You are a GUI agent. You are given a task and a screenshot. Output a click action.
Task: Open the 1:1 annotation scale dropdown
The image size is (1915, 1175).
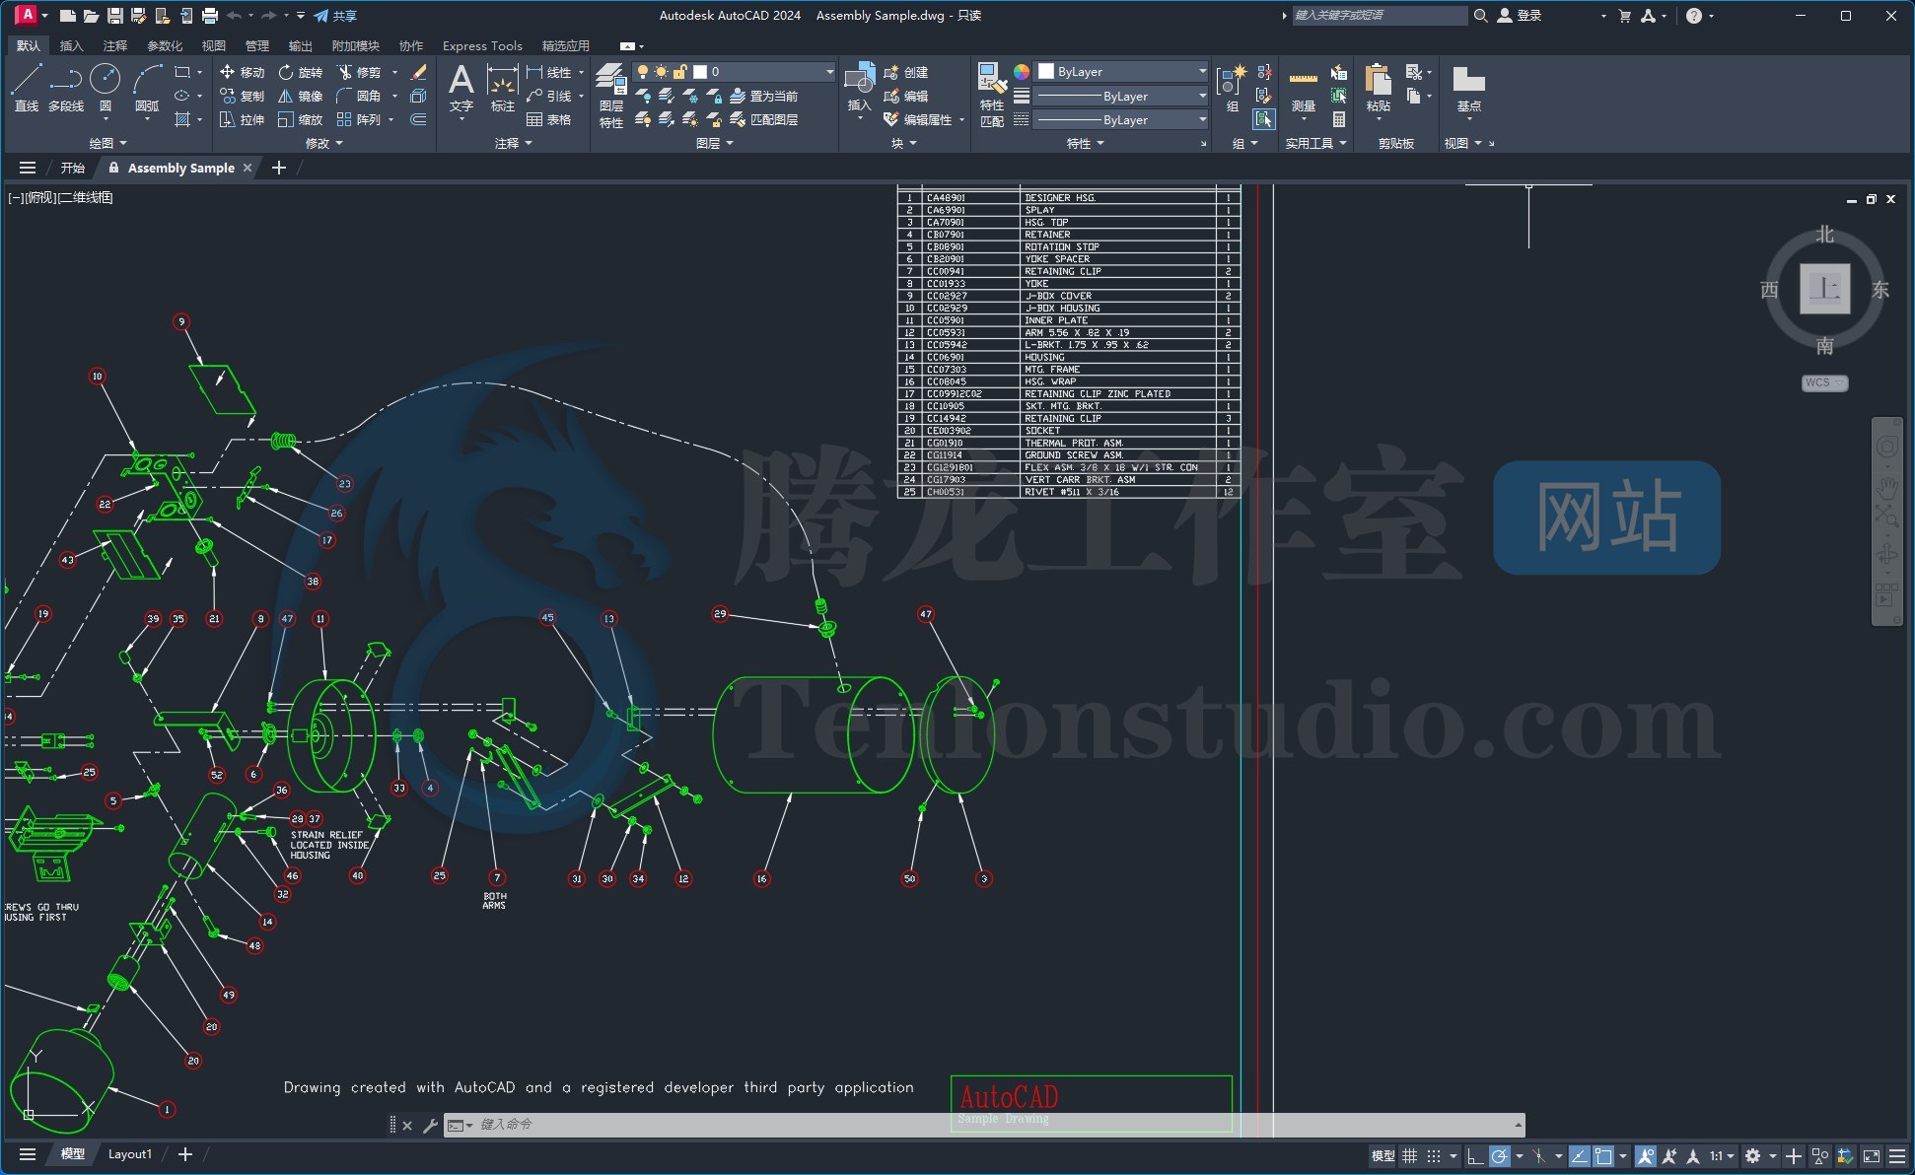(x=1722, y=1156)
